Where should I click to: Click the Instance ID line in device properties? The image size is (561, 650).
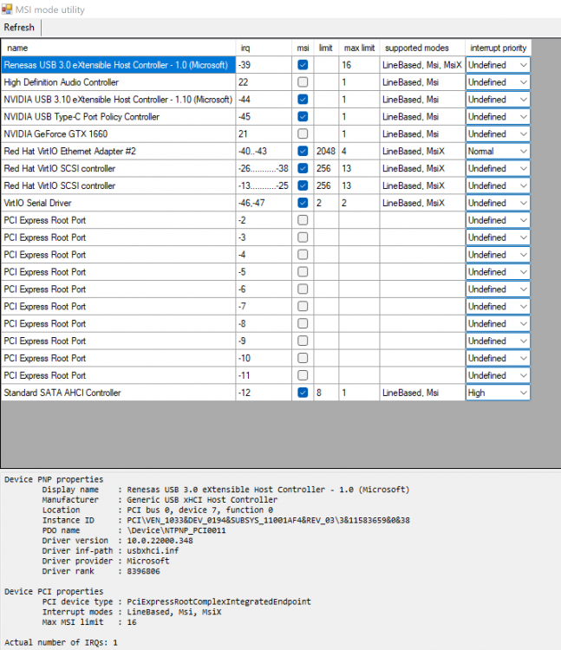[226, 520]
